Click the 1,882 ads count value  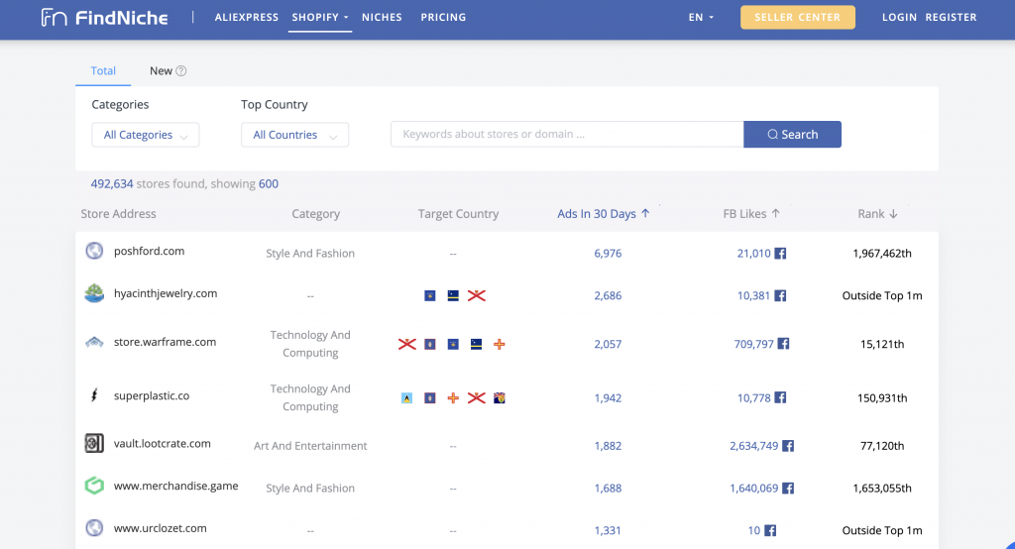point(608,445)
